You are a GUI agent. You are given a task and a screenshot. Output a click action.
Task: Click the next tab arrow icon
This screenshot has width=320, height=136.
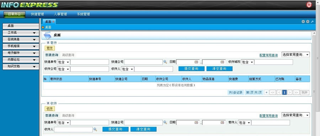pos(308,21)
